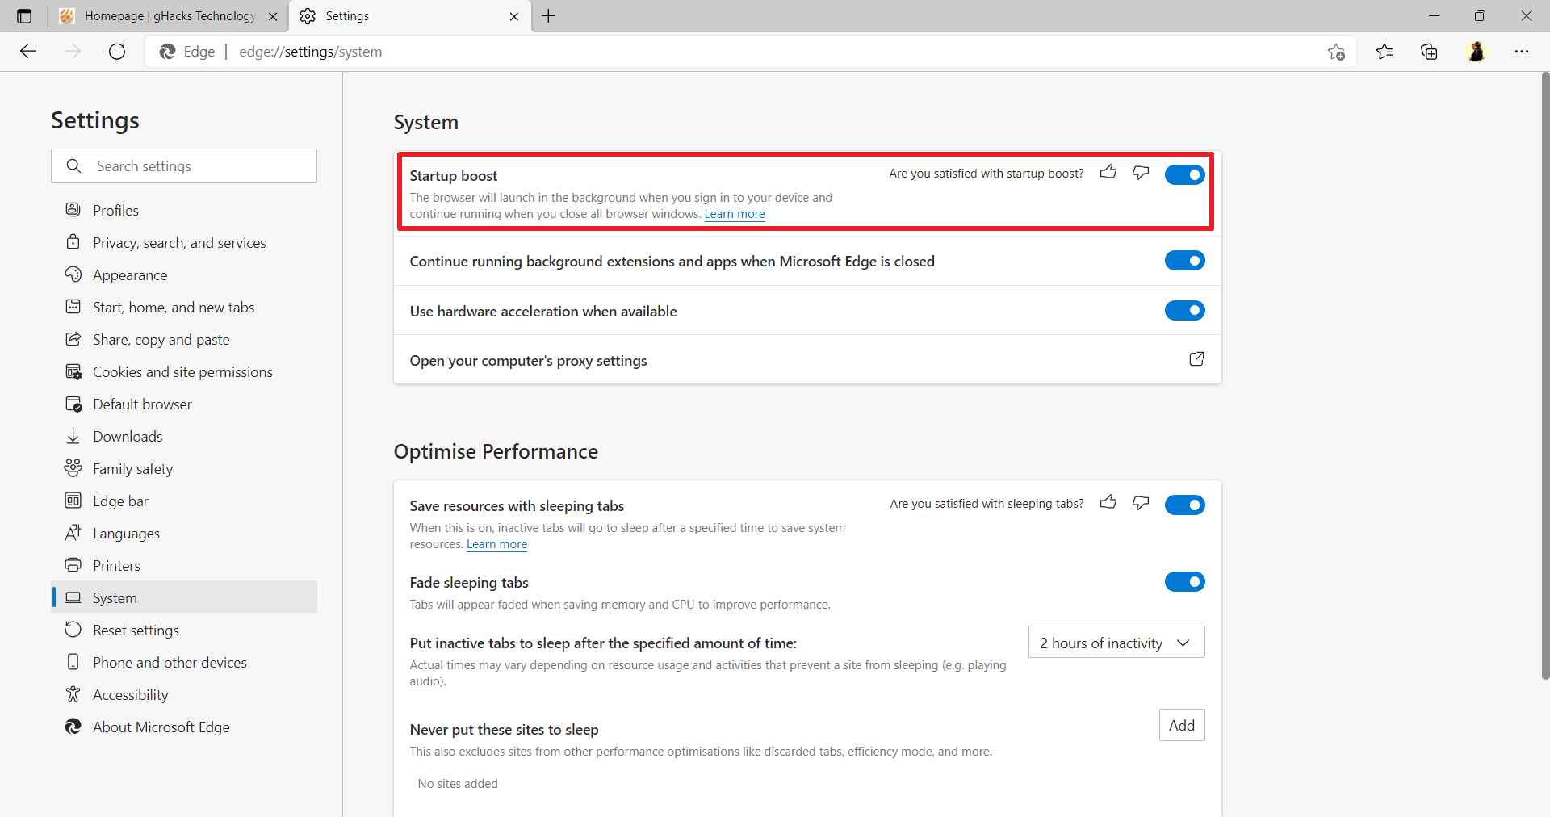Open the tab actions menu
The image size is (1550, 817).
[23, 15]
